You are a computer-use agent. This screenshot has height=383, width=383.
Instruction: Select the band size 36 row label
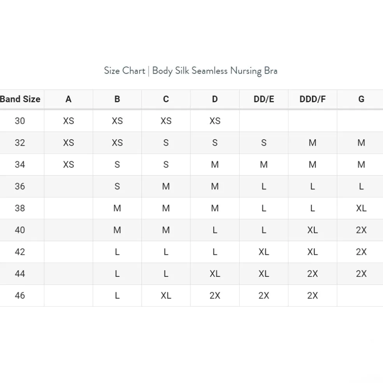20,186
